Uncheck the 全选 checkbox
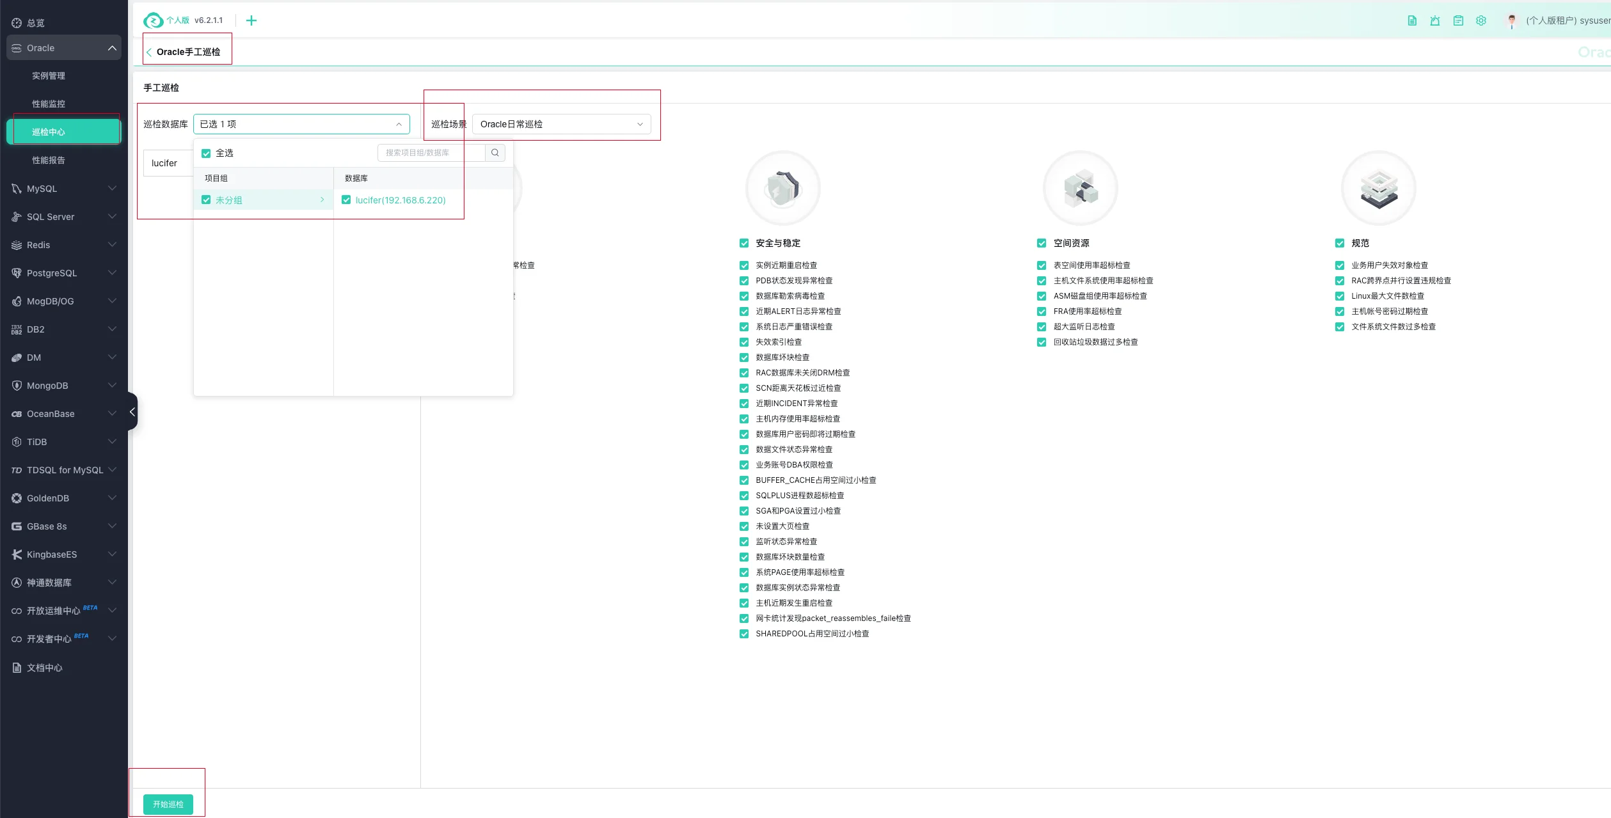 pos(206,153)
